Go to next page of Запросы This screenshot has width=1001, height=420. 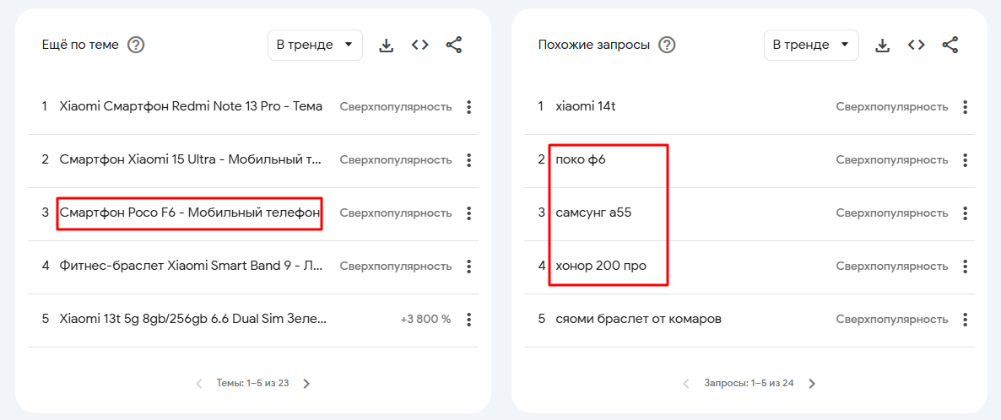812,384
